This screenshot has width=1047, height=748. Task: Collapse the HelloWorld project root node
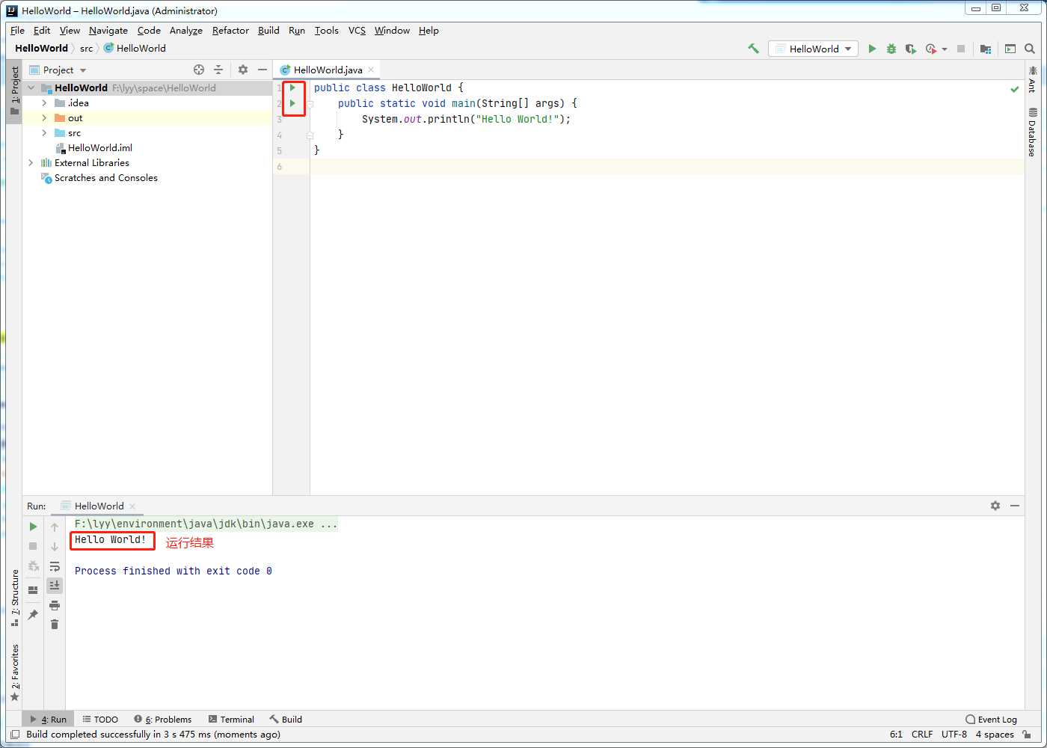[x=31, y=88]
